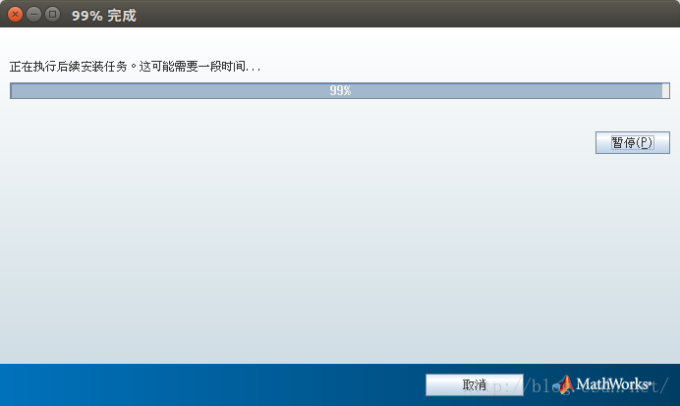Screen dimensions: 680x406
Task: Cancel the installation with 取消
Action: click(x=475, y=384)
